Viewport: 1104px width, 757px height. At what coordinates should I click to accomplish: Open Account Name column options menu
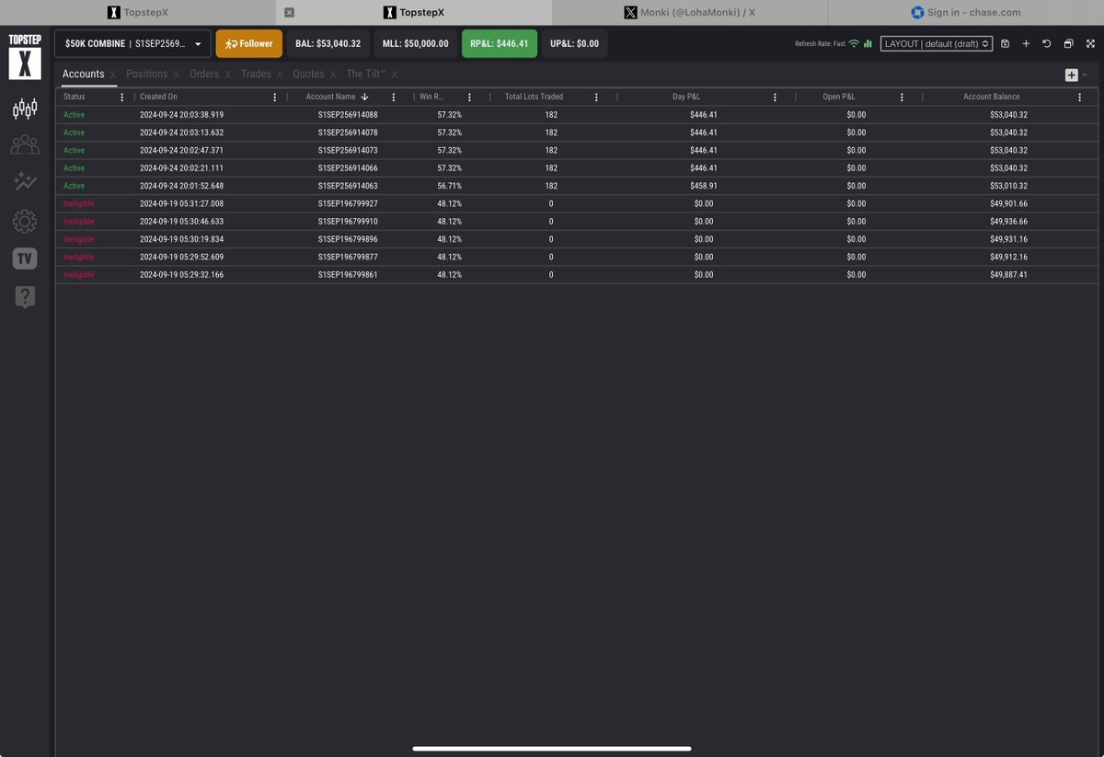click(394, 97)
